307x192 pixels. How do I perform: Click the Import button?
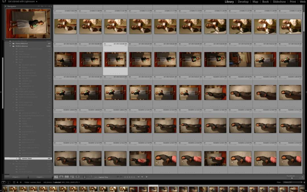pyautogui.click(x=16, y=177)
